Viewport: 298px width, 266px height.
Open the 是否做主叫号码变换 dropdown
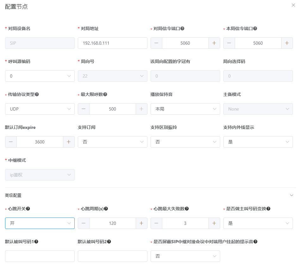pos(258,223)
